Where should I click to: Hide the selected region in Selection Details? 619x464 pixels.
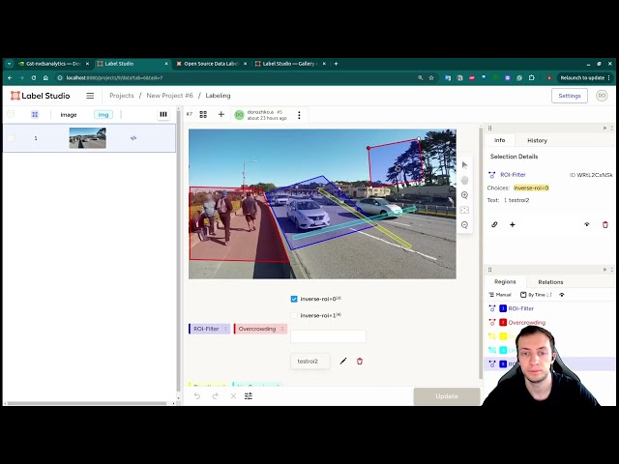click(587, 224)
